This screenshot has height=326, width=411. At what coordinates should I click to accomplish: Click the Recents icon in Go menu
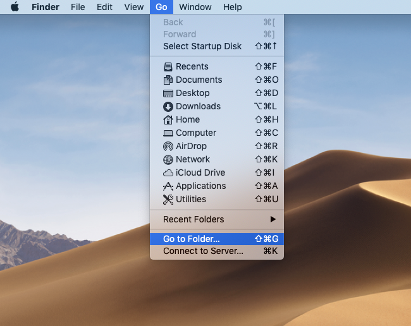(168, 67)
